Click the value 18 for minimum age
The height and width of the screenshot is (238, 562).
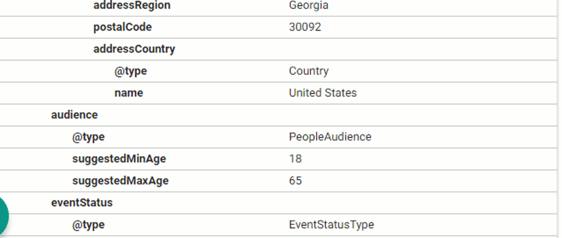click(x=295, y=159)
